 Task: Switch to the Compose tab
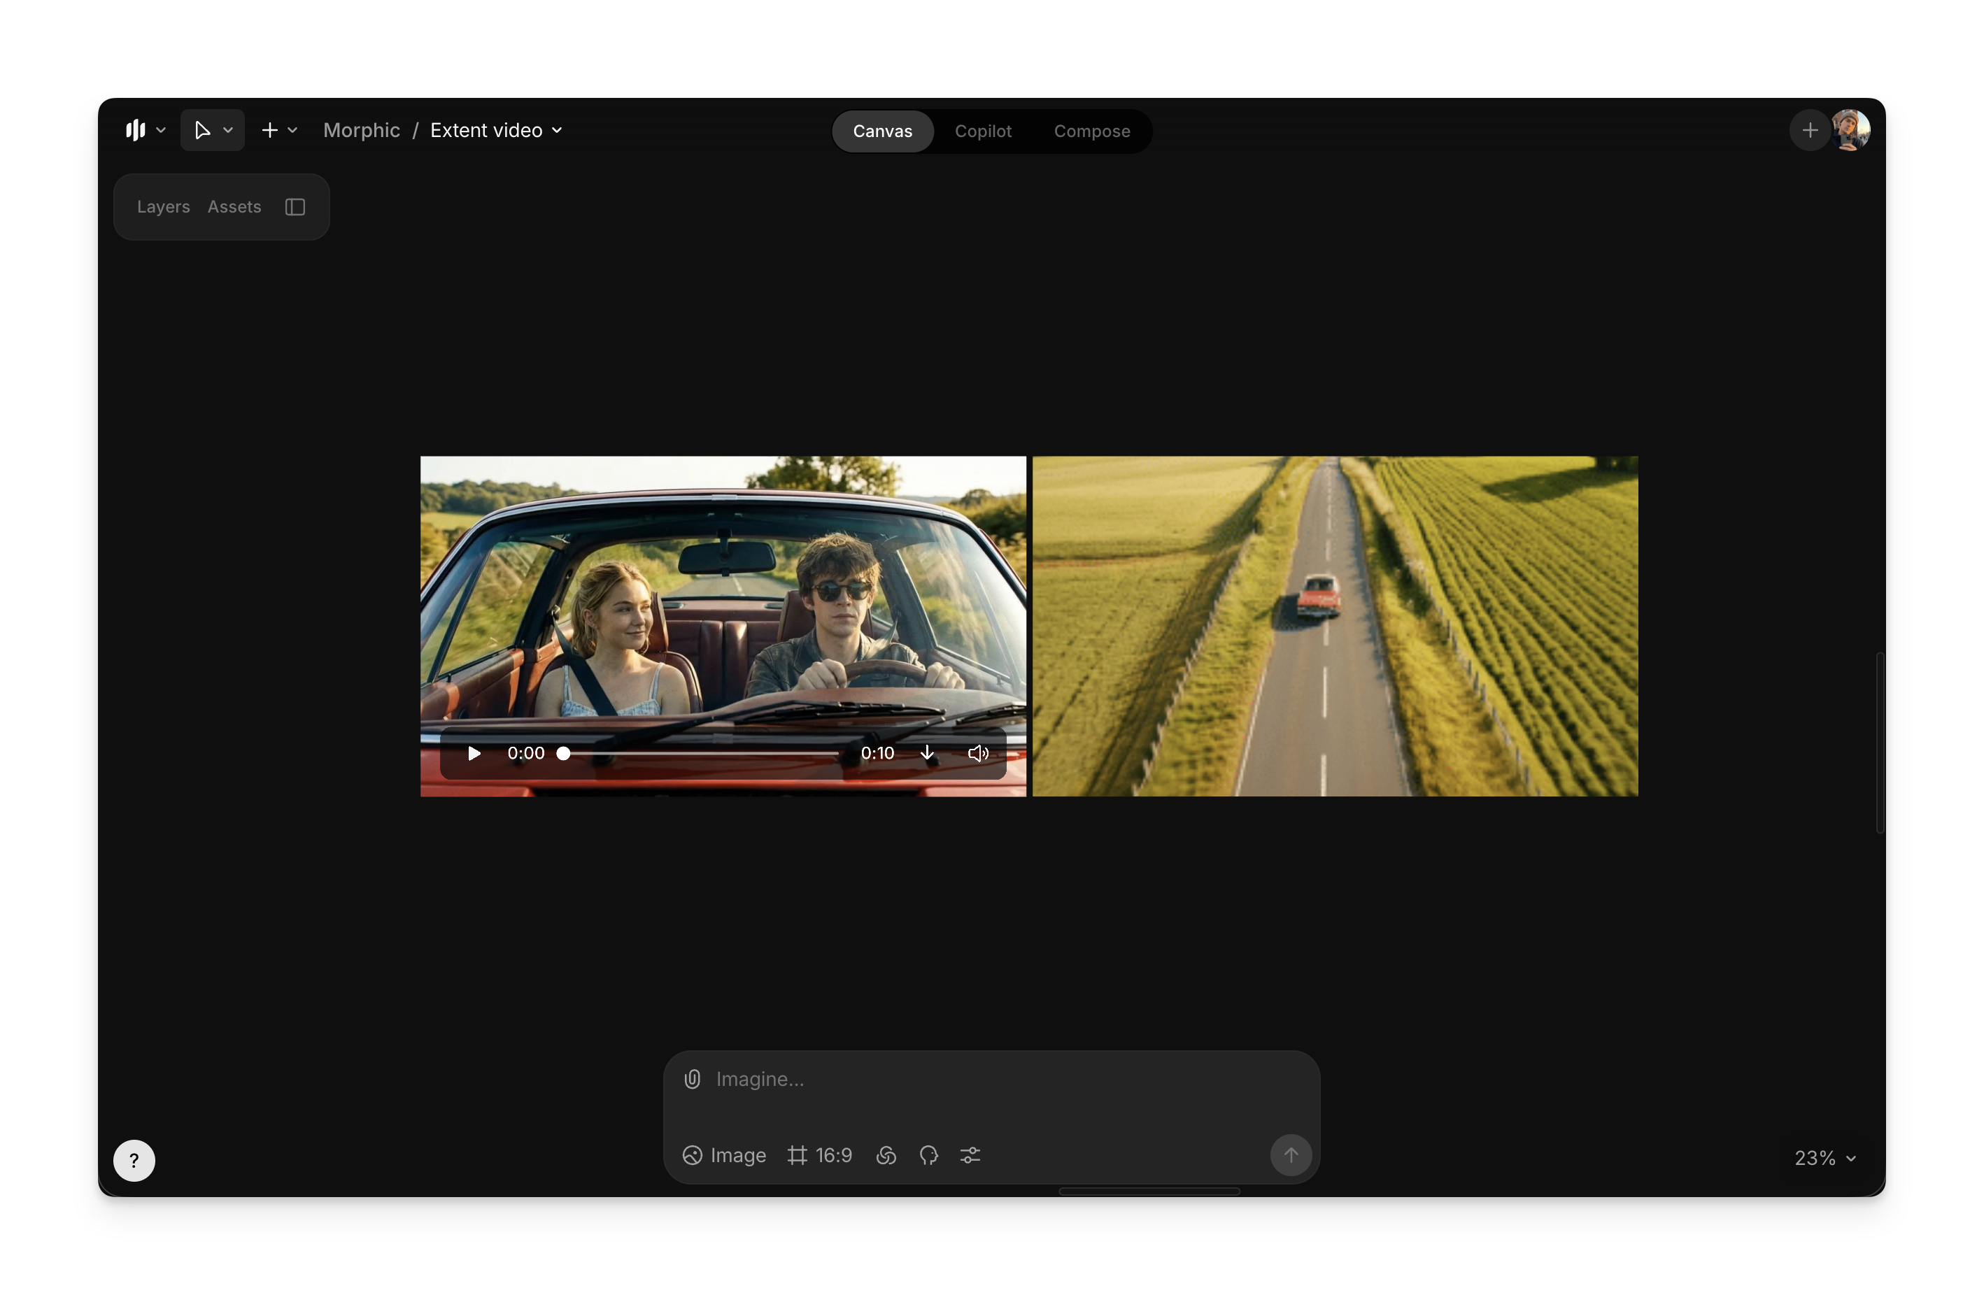(x=1091, y=131)
